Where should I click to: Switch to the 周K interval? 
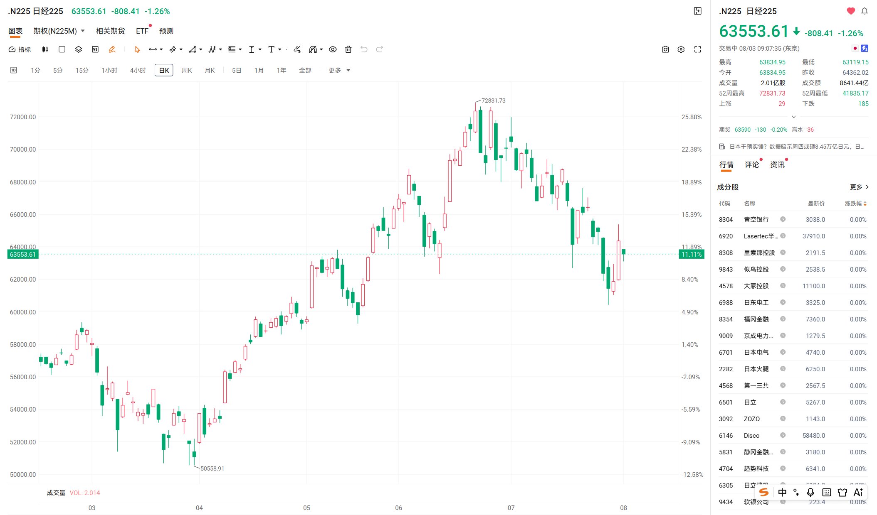pyautogui.click(x=187, y=70)
